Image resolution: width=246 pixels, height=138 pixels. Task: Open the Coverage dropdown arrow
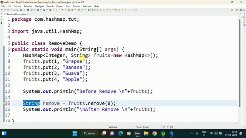[x=47, y=10]
